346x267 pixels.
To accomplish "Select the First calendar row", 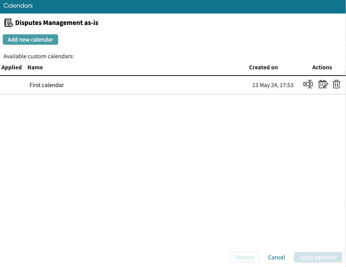I will coord(139,85).
